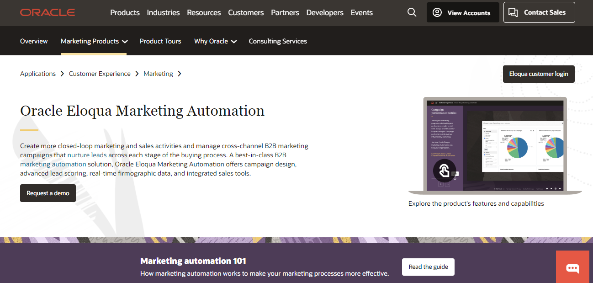Click the tap-hand icon on product tour
This screenshot has width=593, height=283.
click(x=445, y=171)
